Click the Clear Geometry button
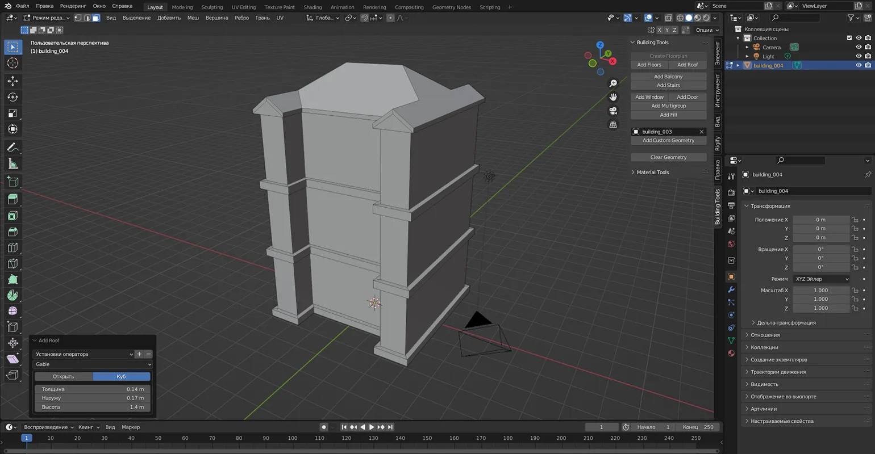This screenshot has height=454, width=875. (x=668, y=157)
